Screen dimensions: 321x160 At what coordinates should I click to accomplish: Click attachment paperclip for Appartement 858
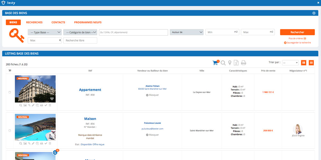[x=29, y=105]
